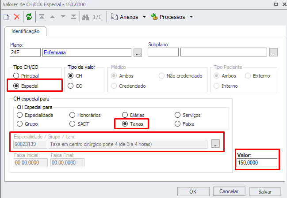The image size is (287, 198).
Task: Click the green refresh arrows icon
Action: coord(29,17)
